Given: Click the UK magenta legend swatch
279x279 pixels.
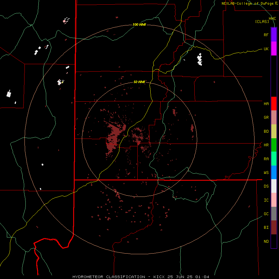Looking at the screenshot, I should (x=274, y=49).
